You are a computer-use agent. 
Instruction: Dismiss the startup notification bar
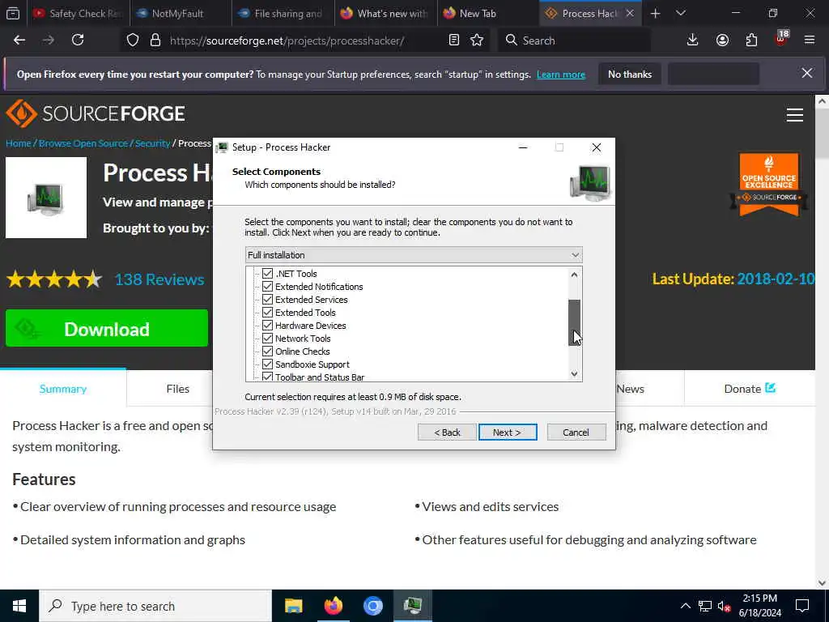[807, 73]
